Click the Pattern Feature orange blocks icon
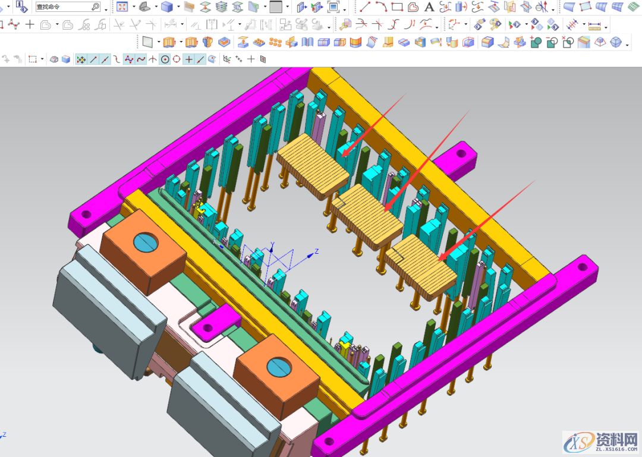642x457 pixels. (275, 42)
